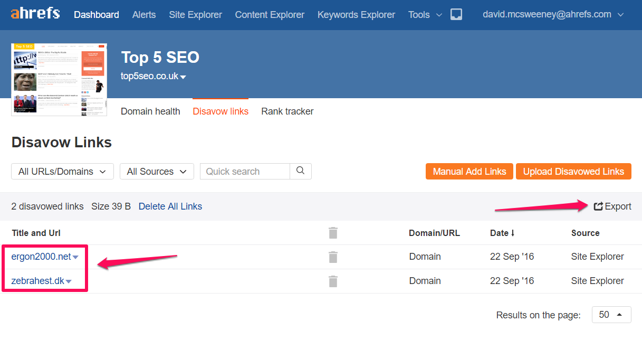The width and height of the screenshot is (642, 340).
Task: Click the Manual Add Links button
Action: pos(469,172)
